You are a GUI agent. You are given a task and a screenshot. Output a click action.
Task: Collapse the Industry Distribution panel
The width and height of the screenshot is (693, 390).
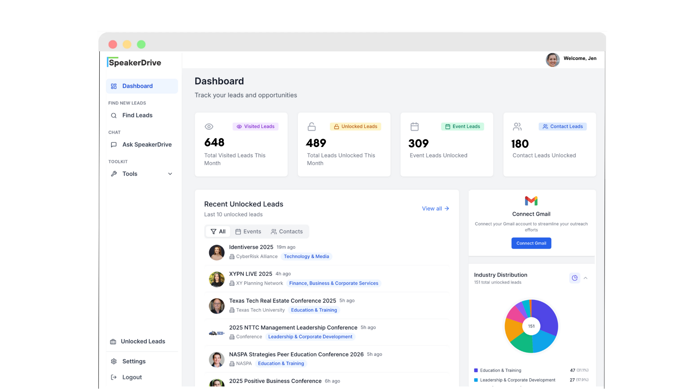585,278
